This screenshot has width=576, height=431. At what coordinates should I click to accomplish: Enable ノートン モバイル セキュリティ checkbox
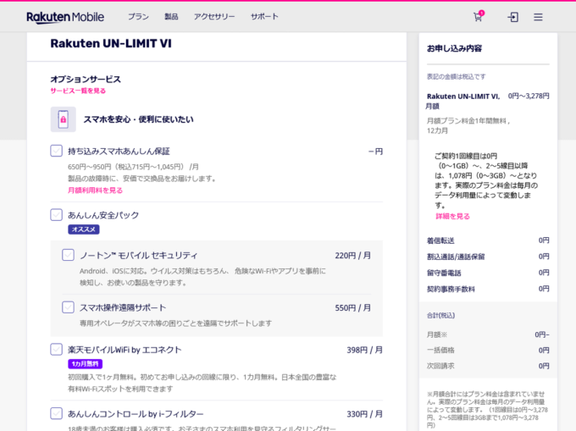68,255
